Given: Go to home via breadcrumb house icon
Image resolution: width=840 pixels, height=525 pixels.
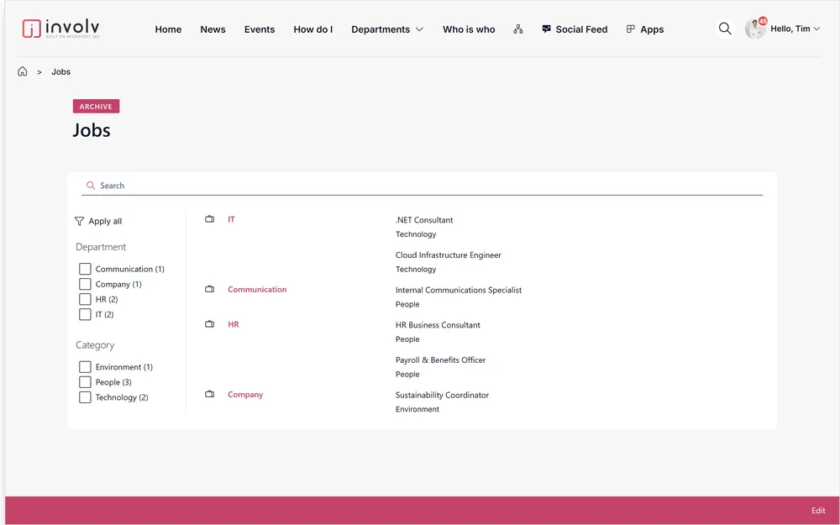Looking at the screenshot, I should (x=23, y=71).
